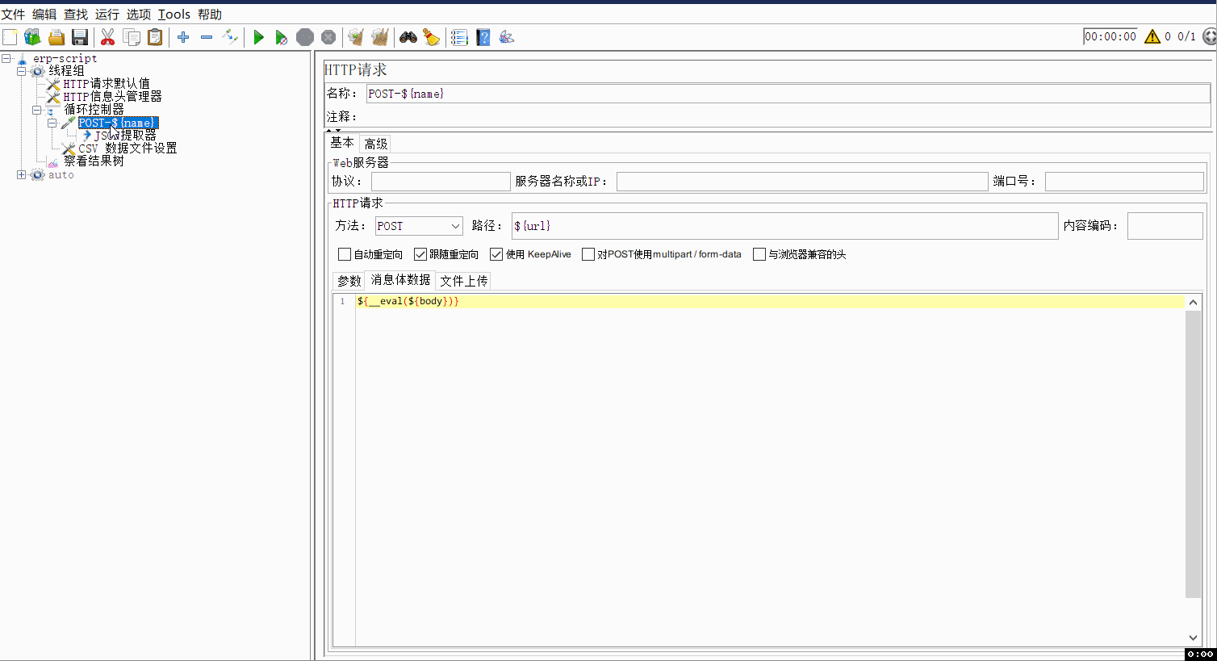Click the Cut scissors icon
This screenshot has width=1217, height=661.
[x=107, y=37]
